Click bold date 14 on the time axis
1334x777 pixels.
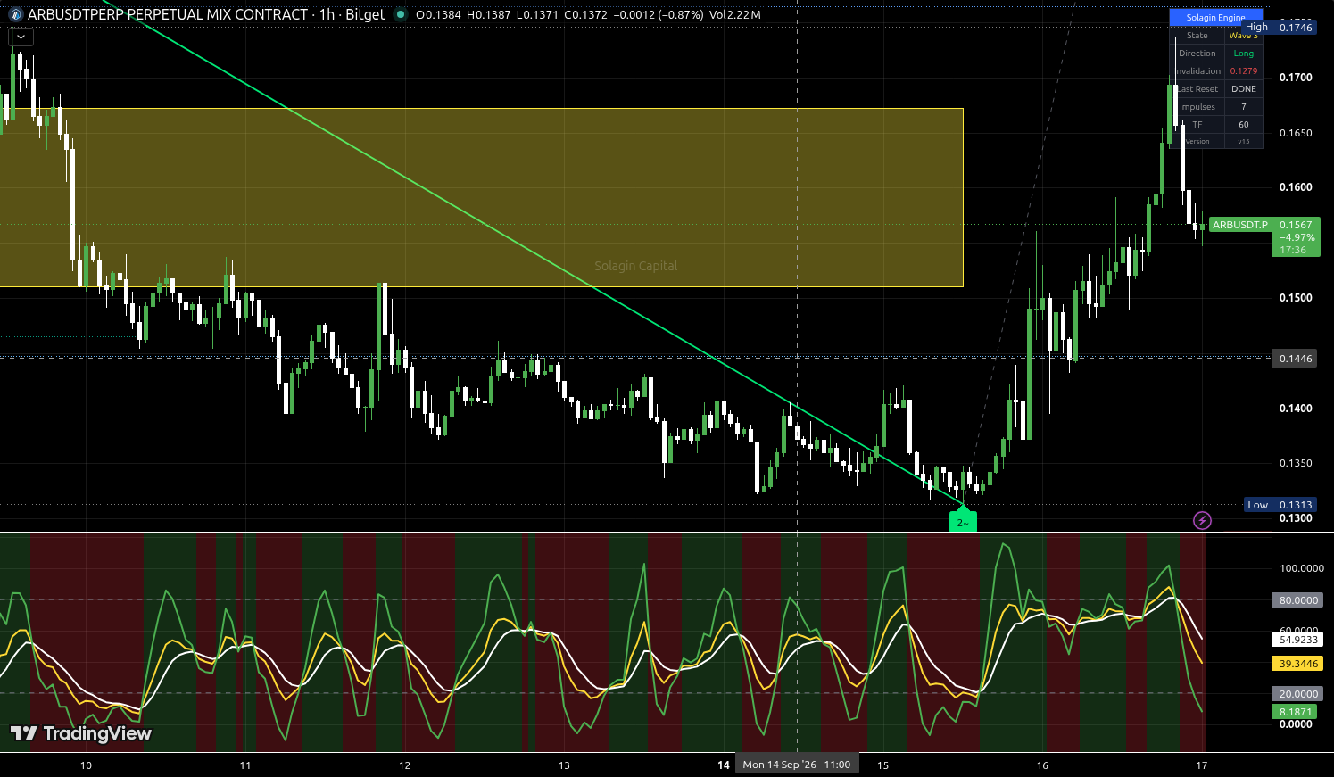(724, 765)
